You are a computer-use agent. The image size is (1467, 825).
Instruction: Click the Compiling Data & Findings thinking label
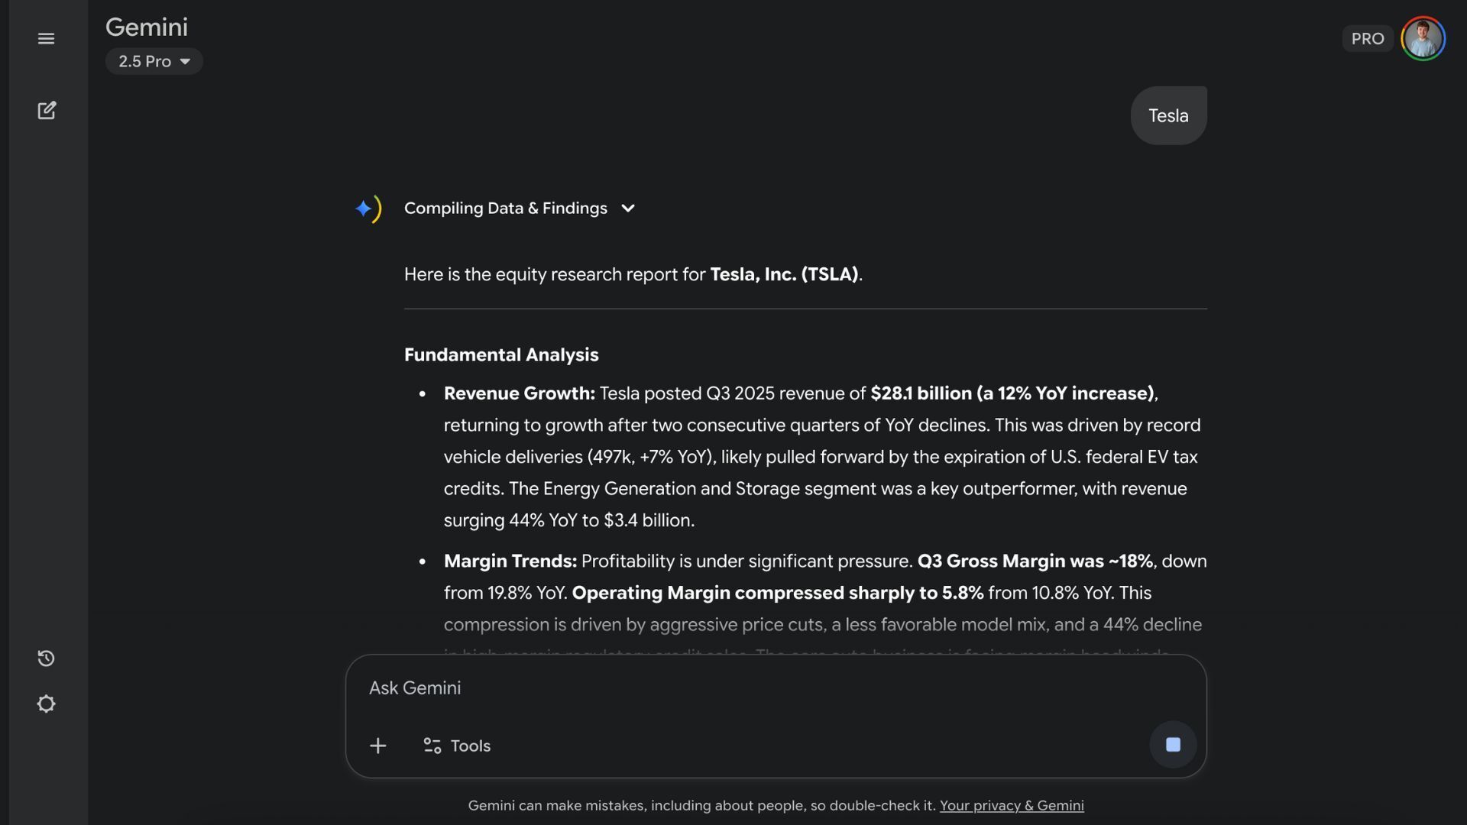505,209
